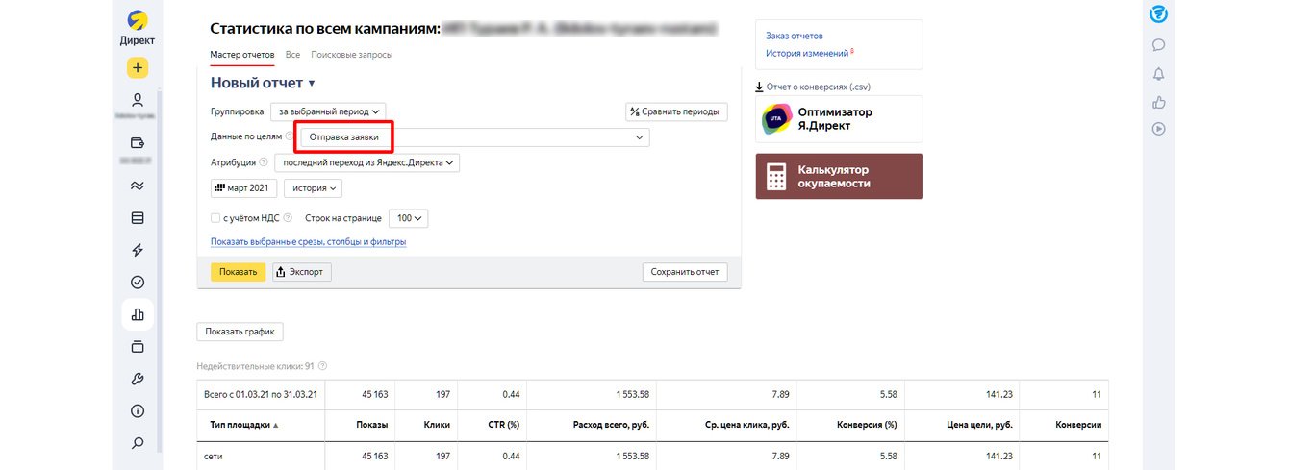Image resolution: width=1289 pixels, height=470 pixels.
Task: Click the 'Сохранить отчет' button
Action: [x=685, y=272]
